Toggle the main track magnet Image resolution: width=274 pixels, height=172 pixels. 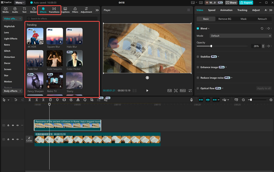[x=201, y=100]
